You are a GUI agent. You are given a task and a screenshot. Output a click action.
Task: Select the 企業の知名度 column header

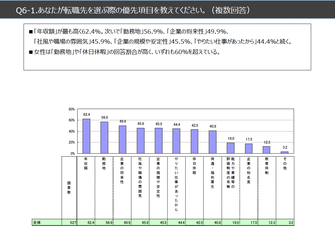(x=249, y=188)
